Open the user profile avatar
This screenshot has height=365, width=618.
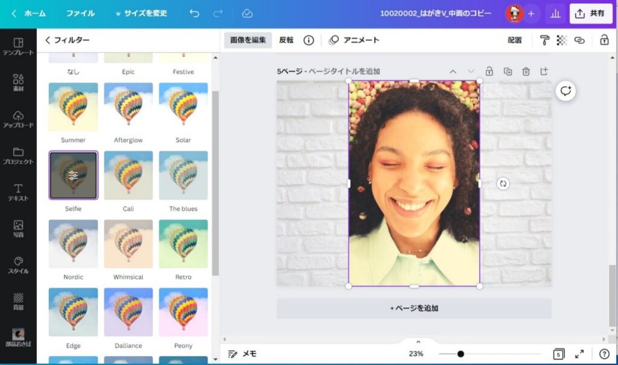pos(514,13)
